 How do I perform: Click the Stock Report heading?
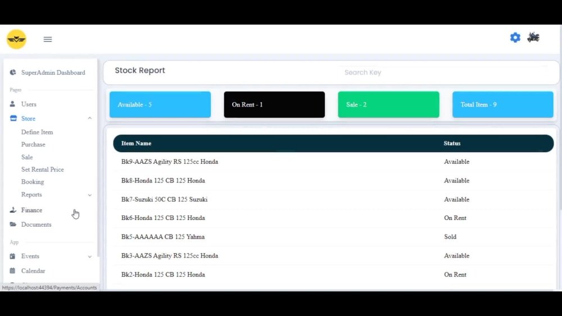coord(140,71)
